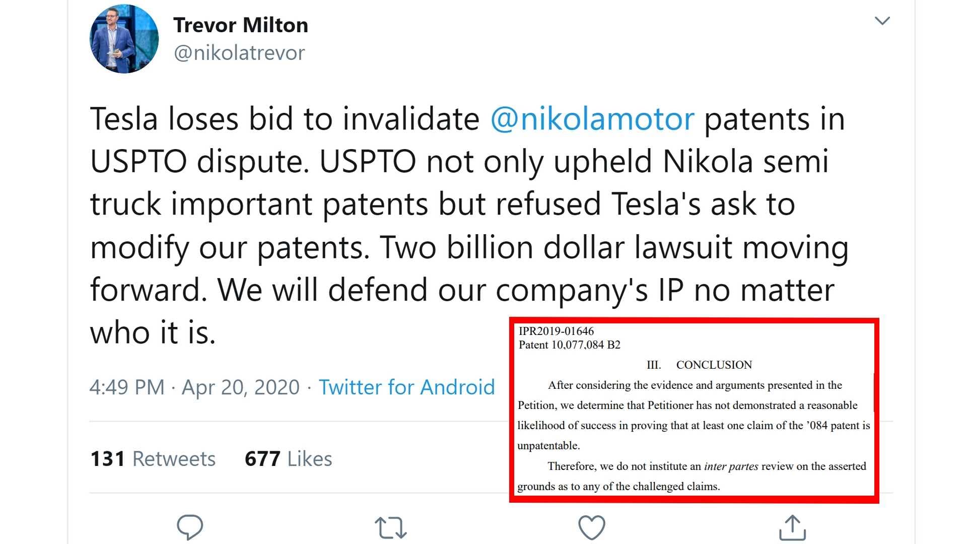This screenshot has height=544, width=967.
Task: Like the tweet with the heart icon
Action: 591,527
